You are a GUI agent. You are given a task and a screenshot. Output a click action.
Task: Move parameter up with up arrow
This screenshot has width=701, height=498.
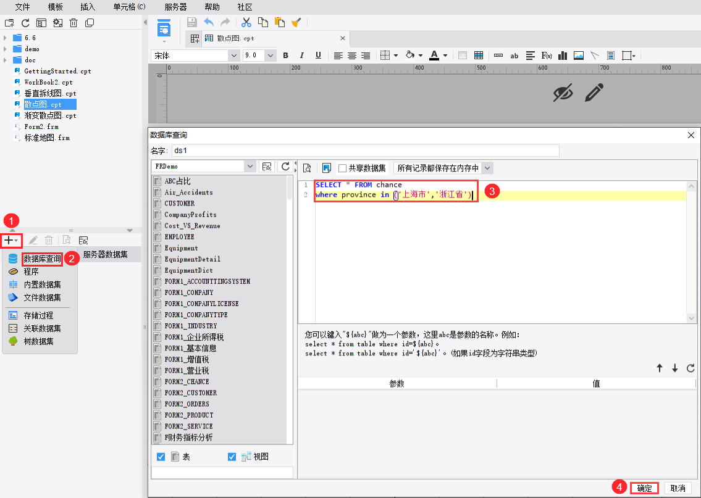pos(660,368)
